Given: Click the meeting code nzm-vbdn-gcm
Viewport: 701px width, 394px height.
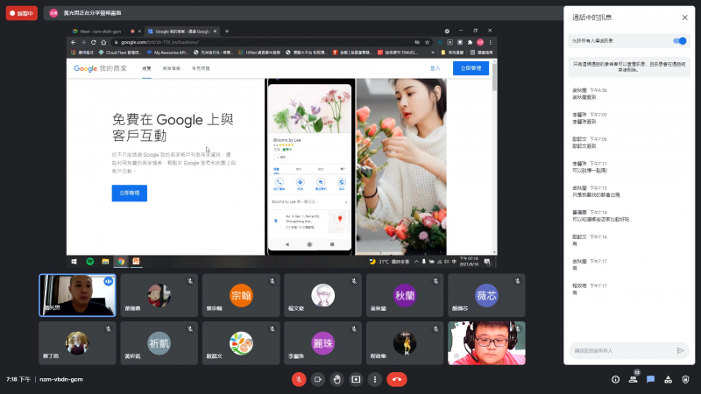Looking at the screenshot, I should tap(61, 379).
